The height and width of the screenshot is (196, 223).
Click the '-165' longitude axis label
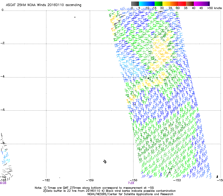tap(3, 180)
